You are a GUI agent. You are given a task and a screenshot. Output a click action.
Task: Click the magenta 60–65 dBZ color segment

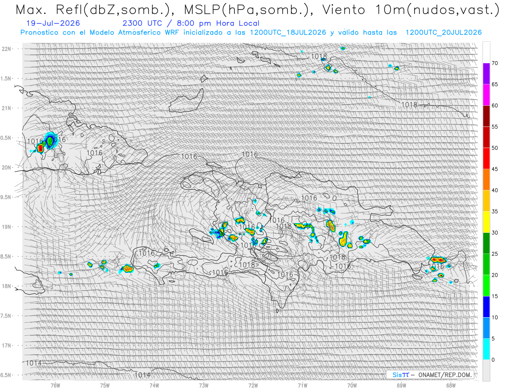click(x=486, y=95)
